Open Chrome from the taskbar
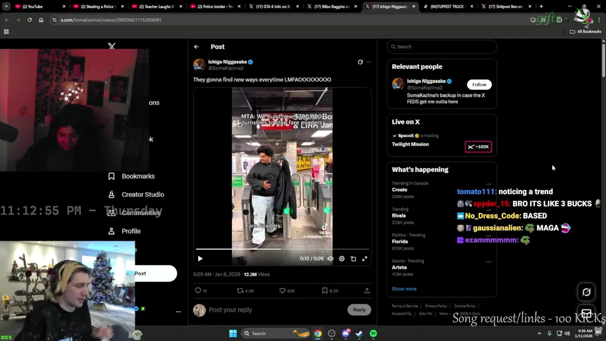The width and height of the screenshot is (606, 341). 318,333
